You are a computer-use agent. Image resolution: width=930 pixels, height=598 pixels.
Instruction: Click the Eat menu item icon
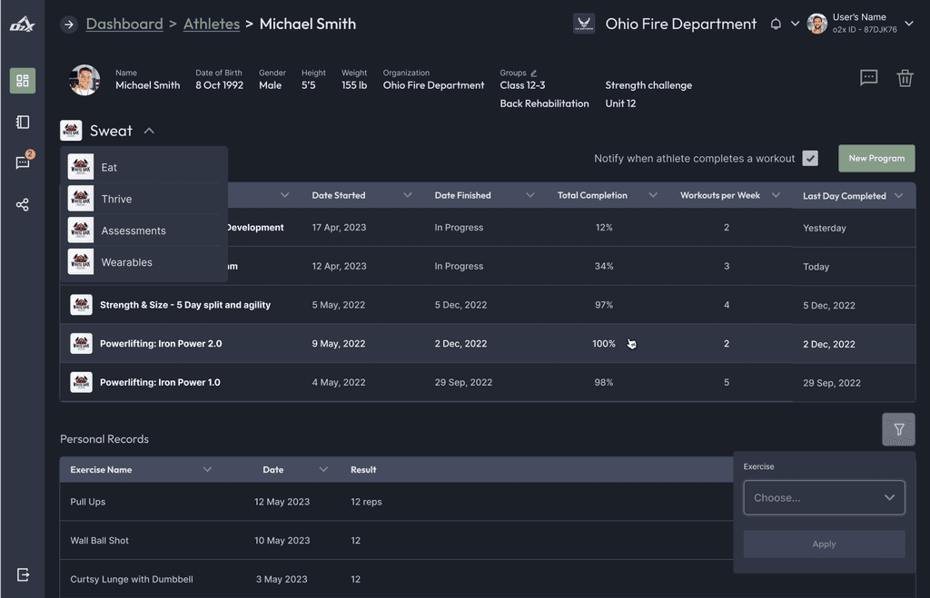pos(81,167)
